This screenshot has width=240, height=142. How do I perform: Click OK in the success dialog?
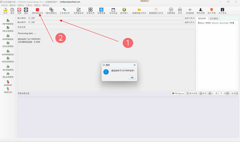tap(132, 78)
